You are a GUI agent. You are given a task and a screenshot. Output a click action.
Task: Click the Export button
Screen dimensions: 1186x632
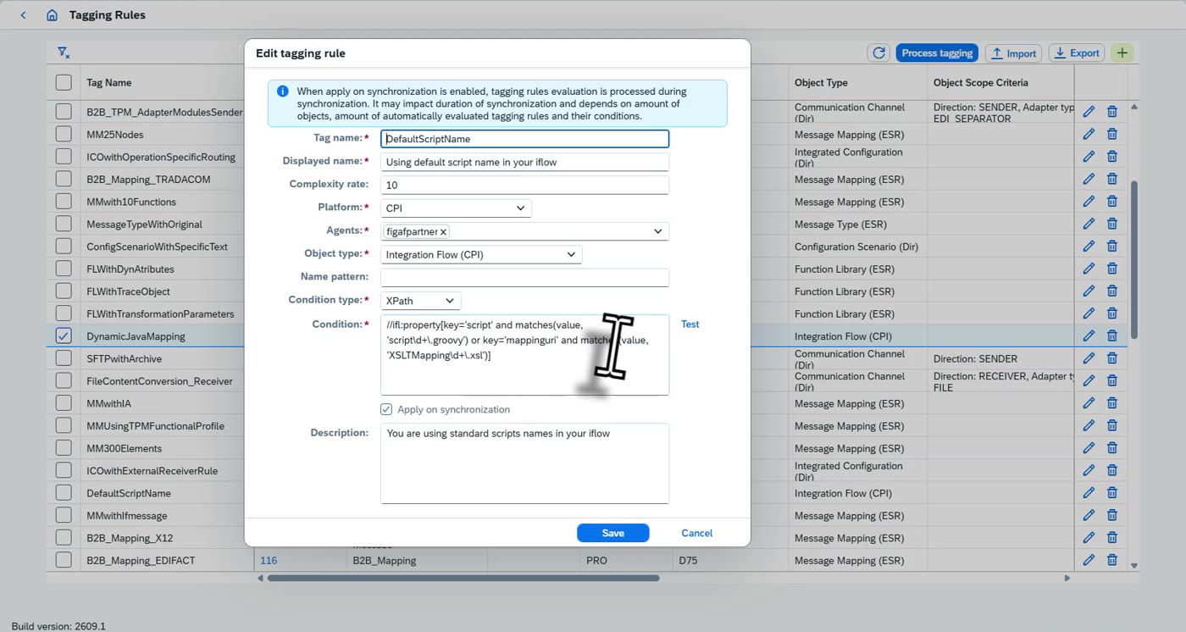1076,53
